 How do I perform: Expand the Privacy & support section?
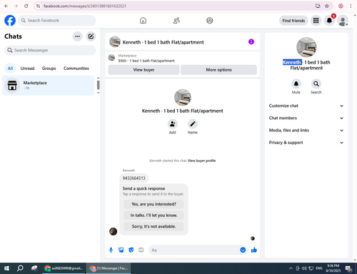tap(306, 143)
